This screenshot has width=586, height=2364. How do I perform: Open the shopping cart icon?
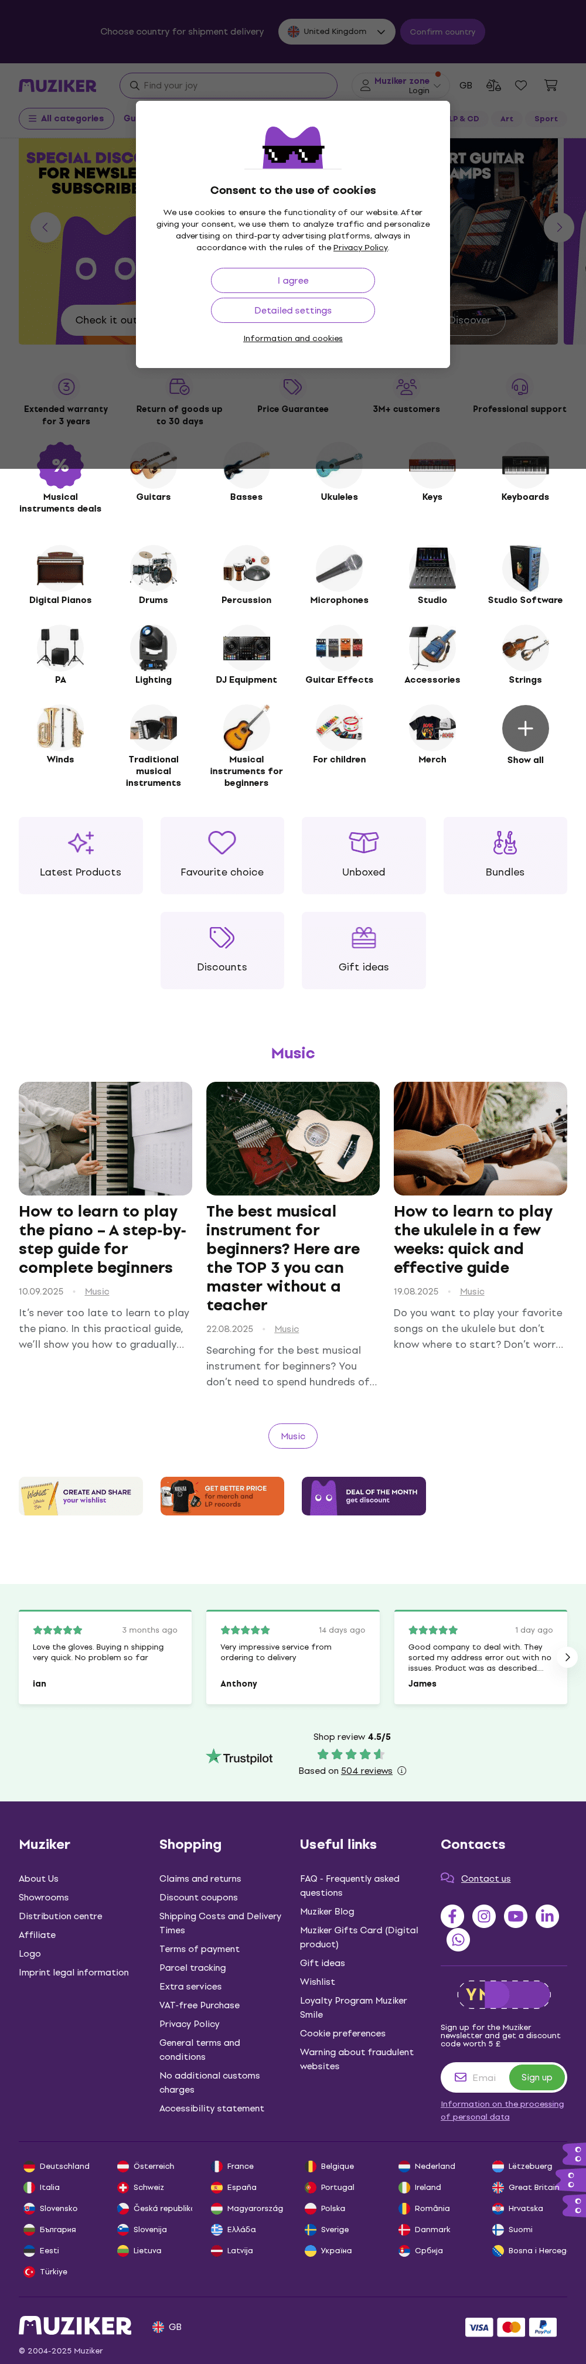click(x=550, y=86)
